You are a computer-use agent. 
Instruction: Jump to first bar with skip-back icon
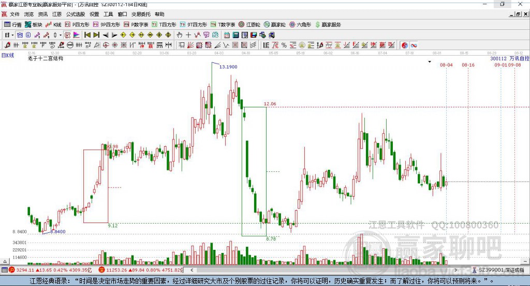pos(87,35)
